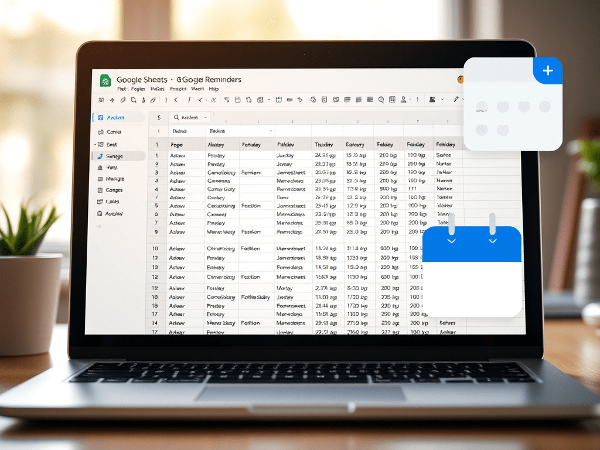600x450 pixels.
Task: Open the last menu in the menu bar
Action: [x=214, y=89]
